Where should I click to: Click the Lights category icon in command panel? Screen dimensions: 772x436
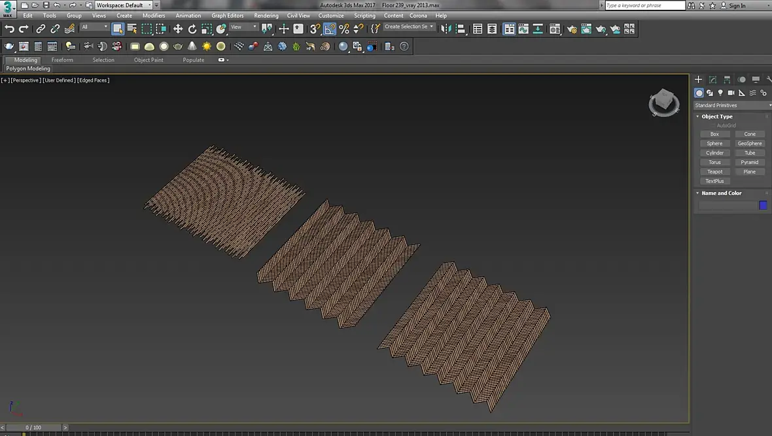(720, 93)
